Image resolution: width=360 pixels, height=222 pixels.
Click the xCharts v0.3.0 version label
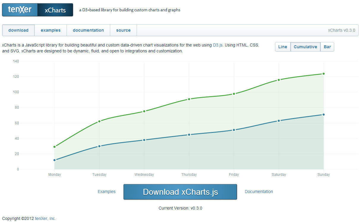pos(342,30)
